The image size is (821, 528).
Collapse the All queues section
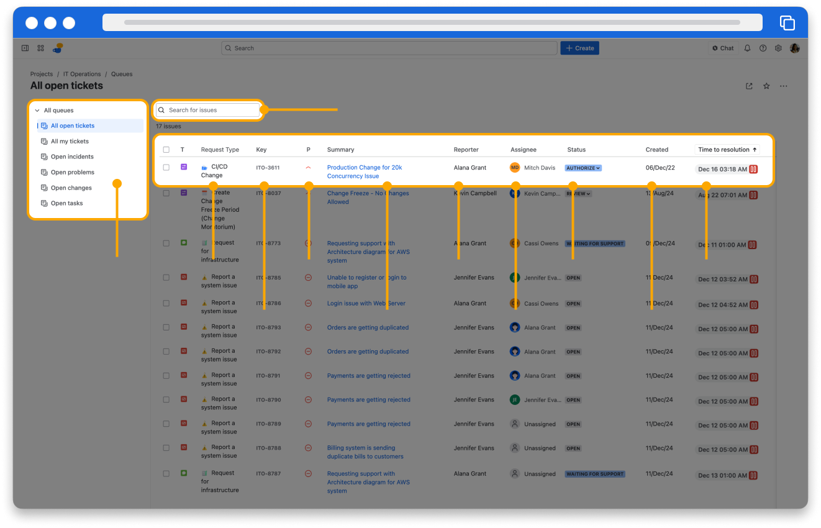[x=37, y=111]
